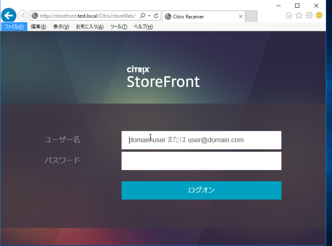
Task: Click the site favicon in address bar
Action: (x=35, y=16)
